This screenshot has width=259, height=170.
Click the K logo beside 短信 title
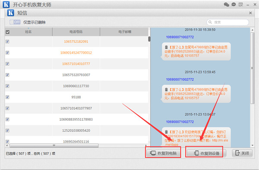[x=10, y=13]
